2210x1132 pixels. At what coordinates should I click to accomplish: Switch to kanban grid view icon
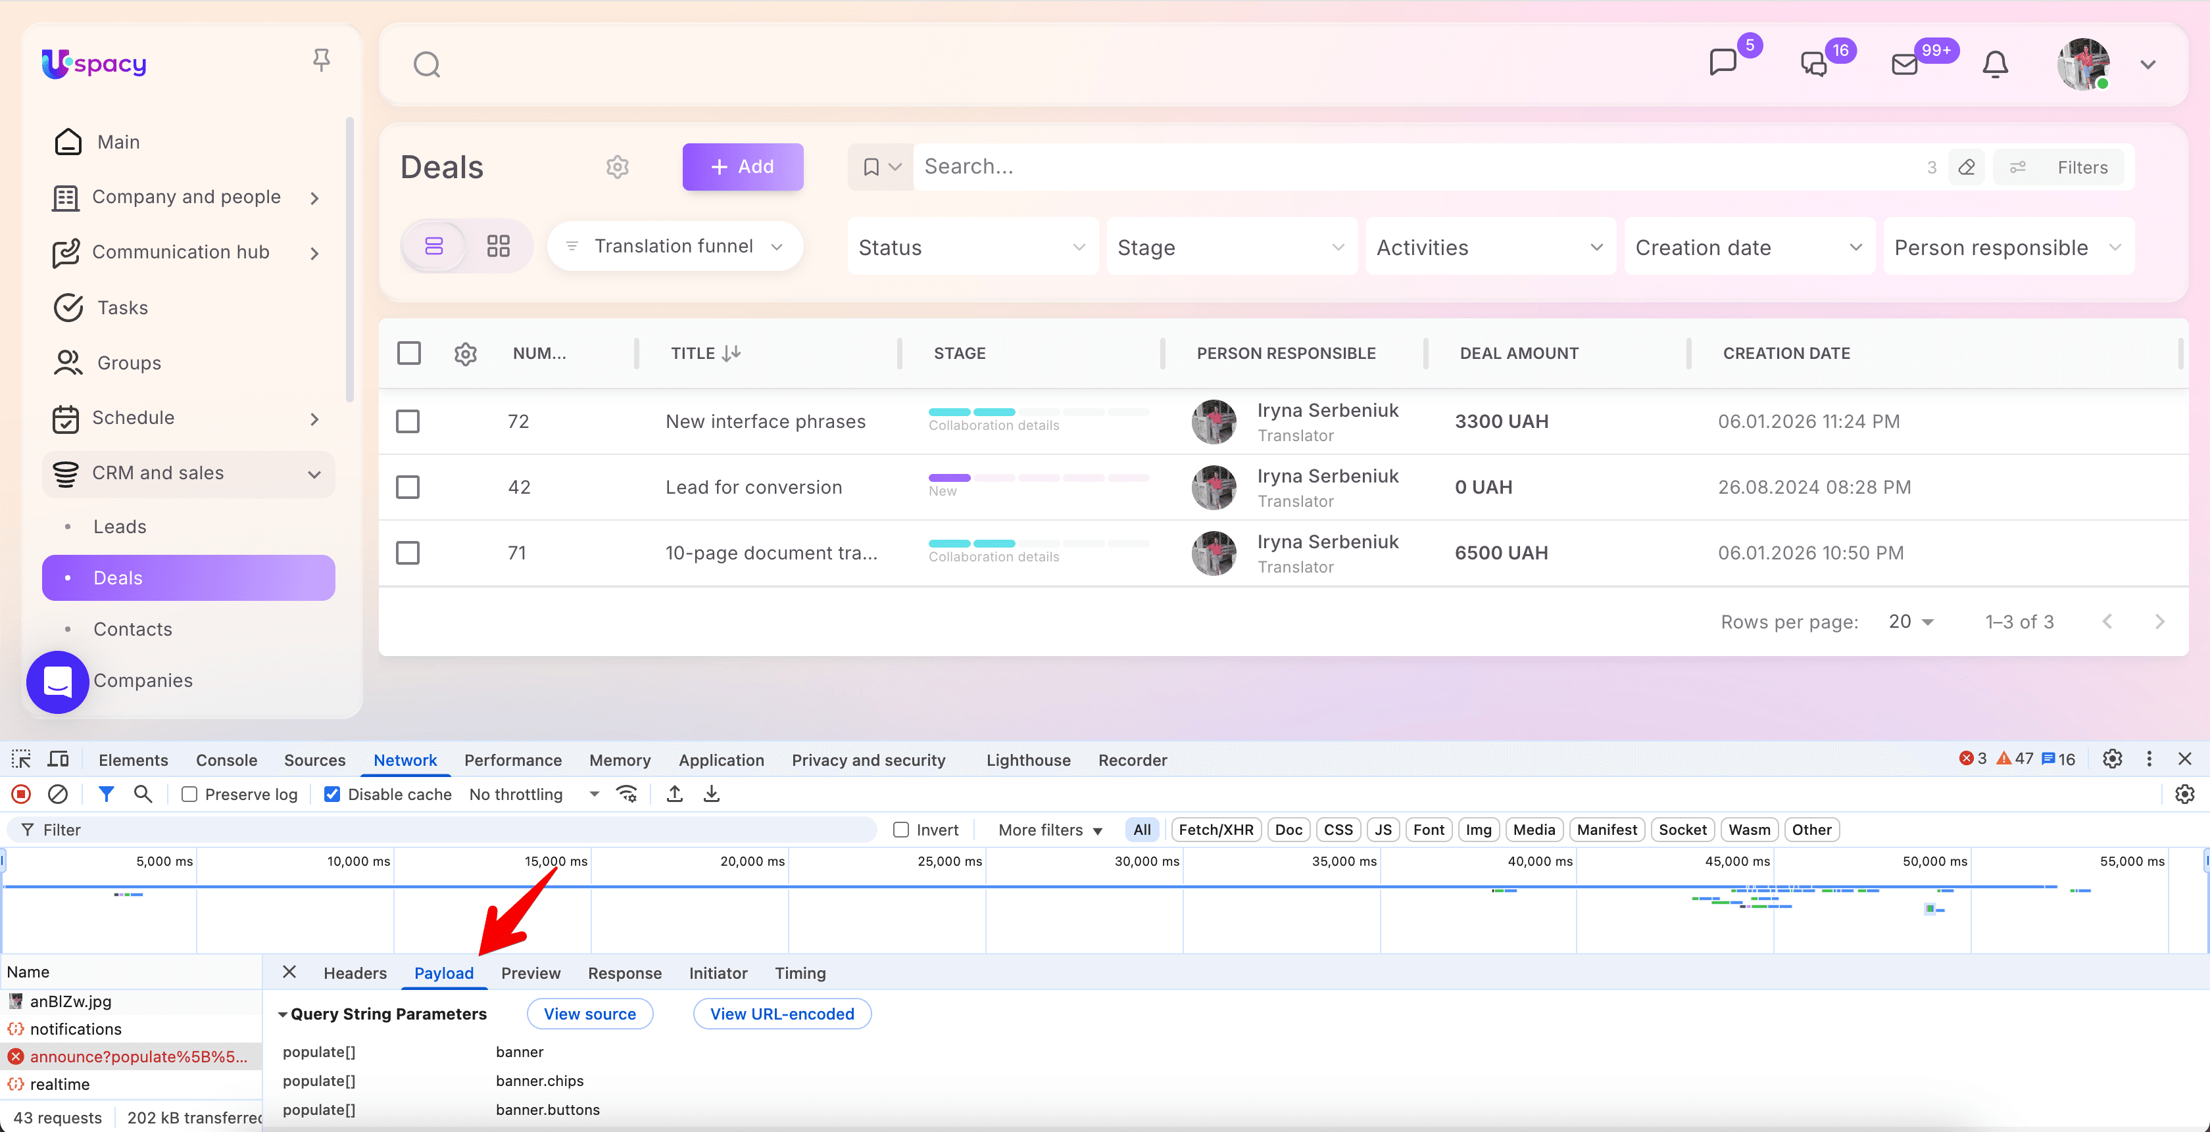(x=498, y=246)
